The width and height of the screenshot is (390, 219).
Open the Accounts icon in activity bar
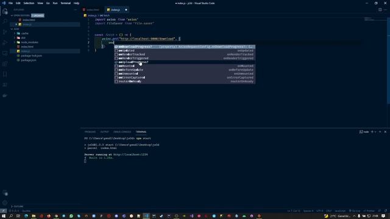pyautogui.click(x=5, y=192)
